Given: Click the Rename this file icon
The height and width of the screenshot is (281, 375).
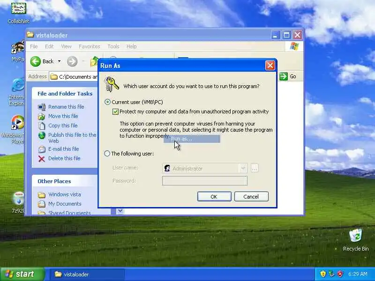Looking at the screenshot, I should coord(42,107).
